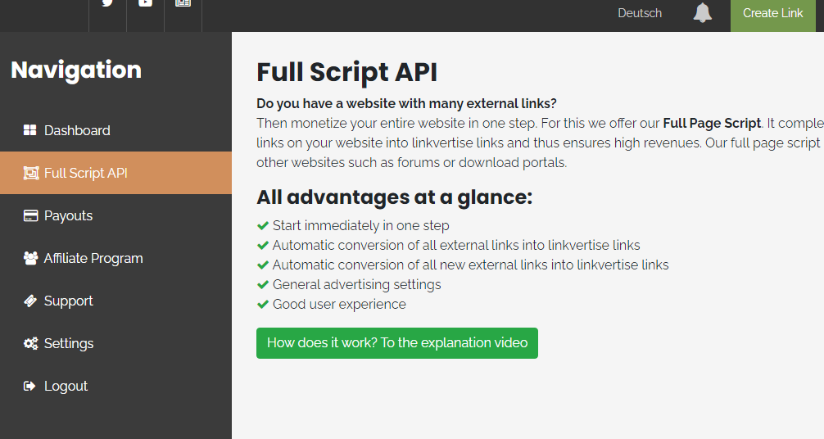This screenshot has height=439, width=824.
Task: Click the news icon in top bar
Action: tap(183, 4)
